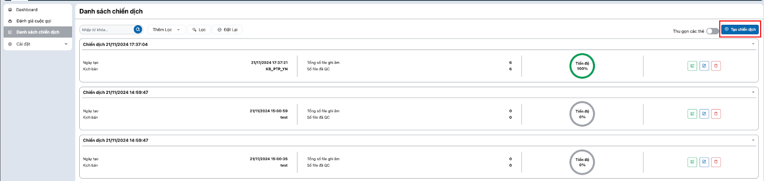
Task: Click the 'Nhập từ khóa' search field
Action: tap(107, 30)
